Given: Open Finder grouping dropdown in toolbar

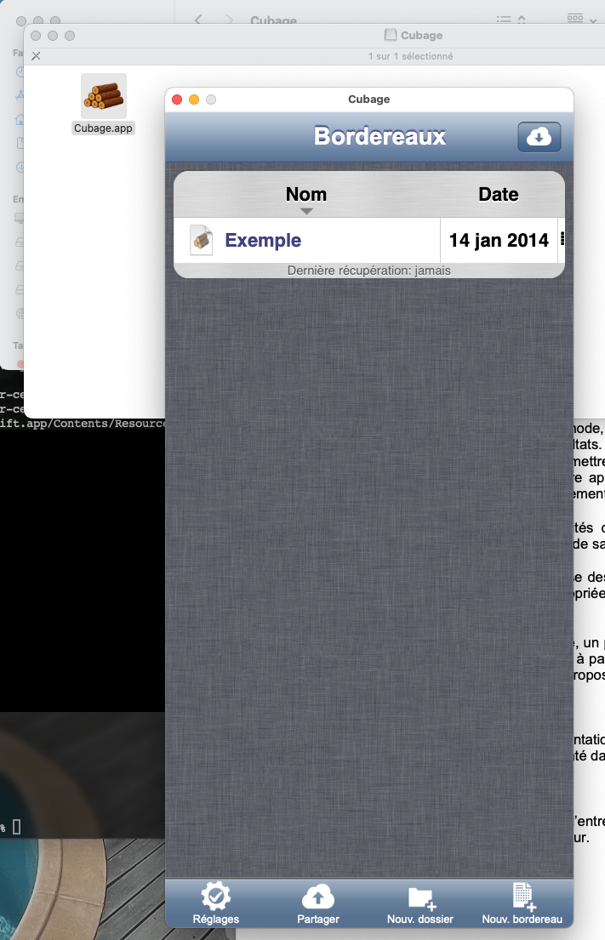Looking at the screenshot, I should click(582, 19).
